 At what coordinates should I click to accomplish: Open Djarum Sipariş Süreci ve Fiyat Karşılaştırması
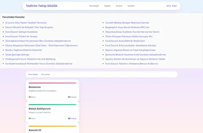tap(130, 50)
